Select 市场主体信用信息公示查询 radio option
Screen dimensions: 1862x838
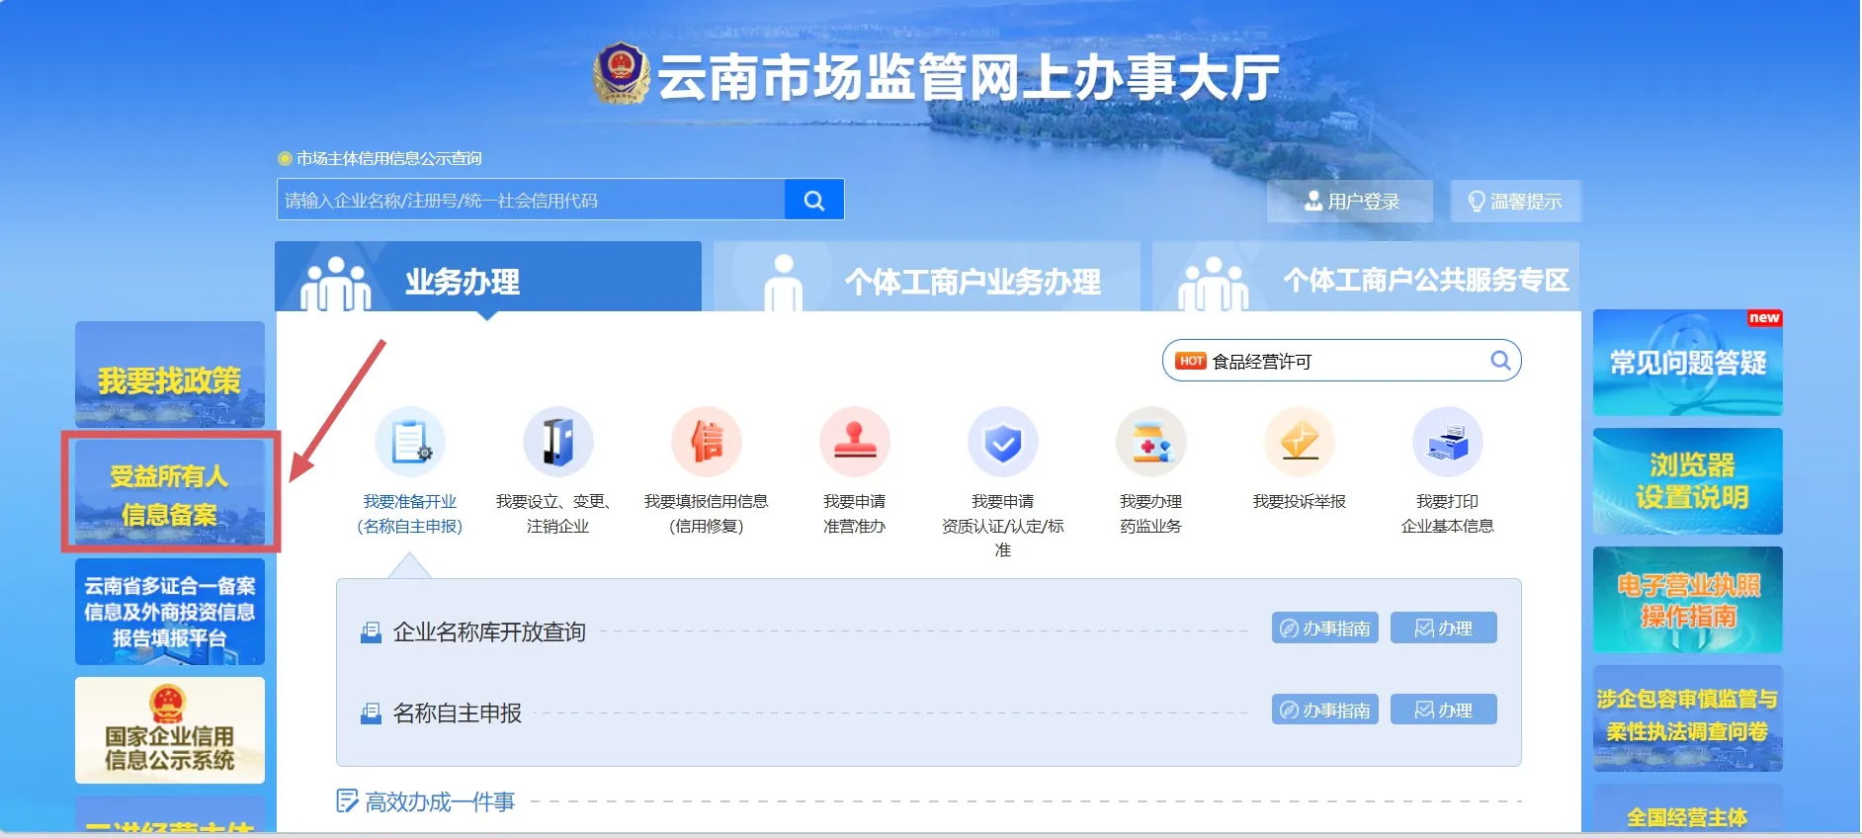coord(285,158)
